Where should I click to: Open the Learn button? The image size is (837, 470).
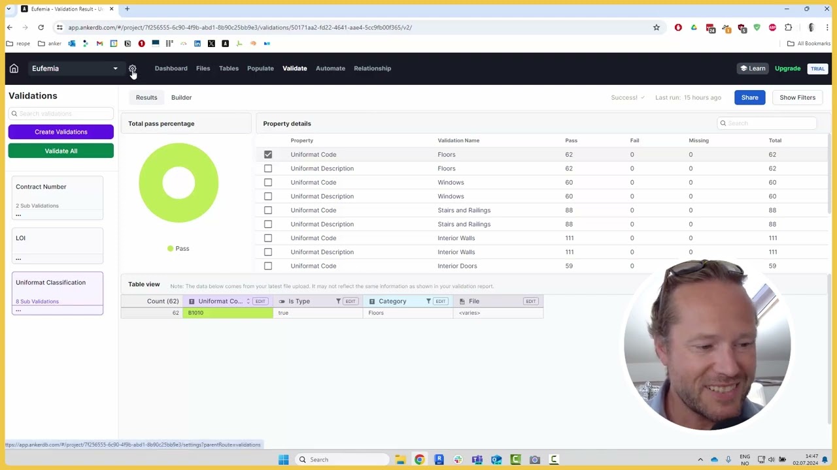[x=752, y=69]
